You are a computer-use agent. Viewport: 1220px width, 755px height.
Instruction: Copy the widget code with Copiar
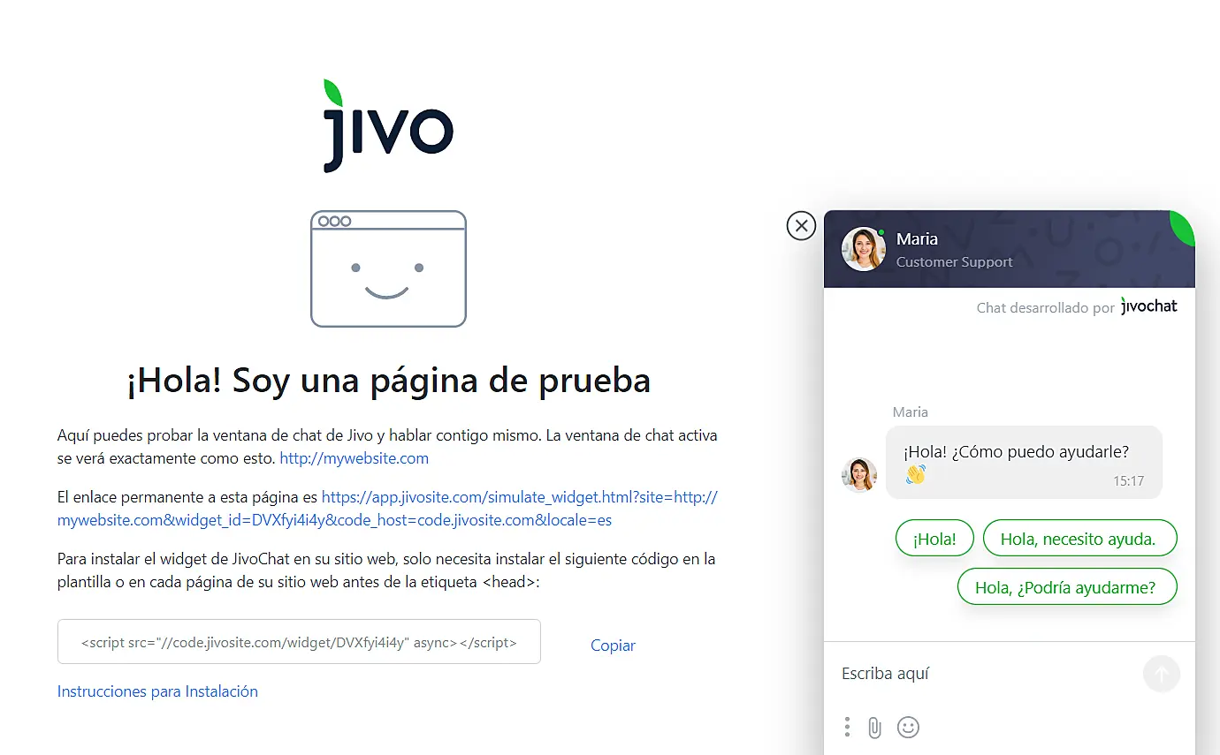(613, 646)
